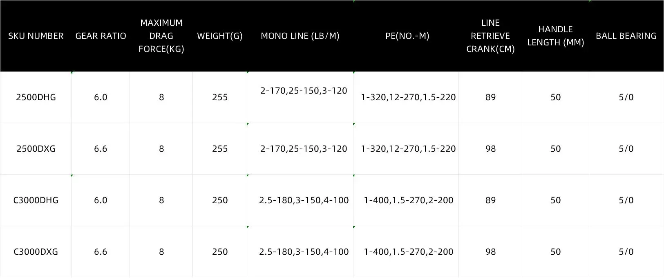Select gear ratio 6.6 for 2500DXG
The width and height of the screenshot is (664, 278).
pos(101,149)
